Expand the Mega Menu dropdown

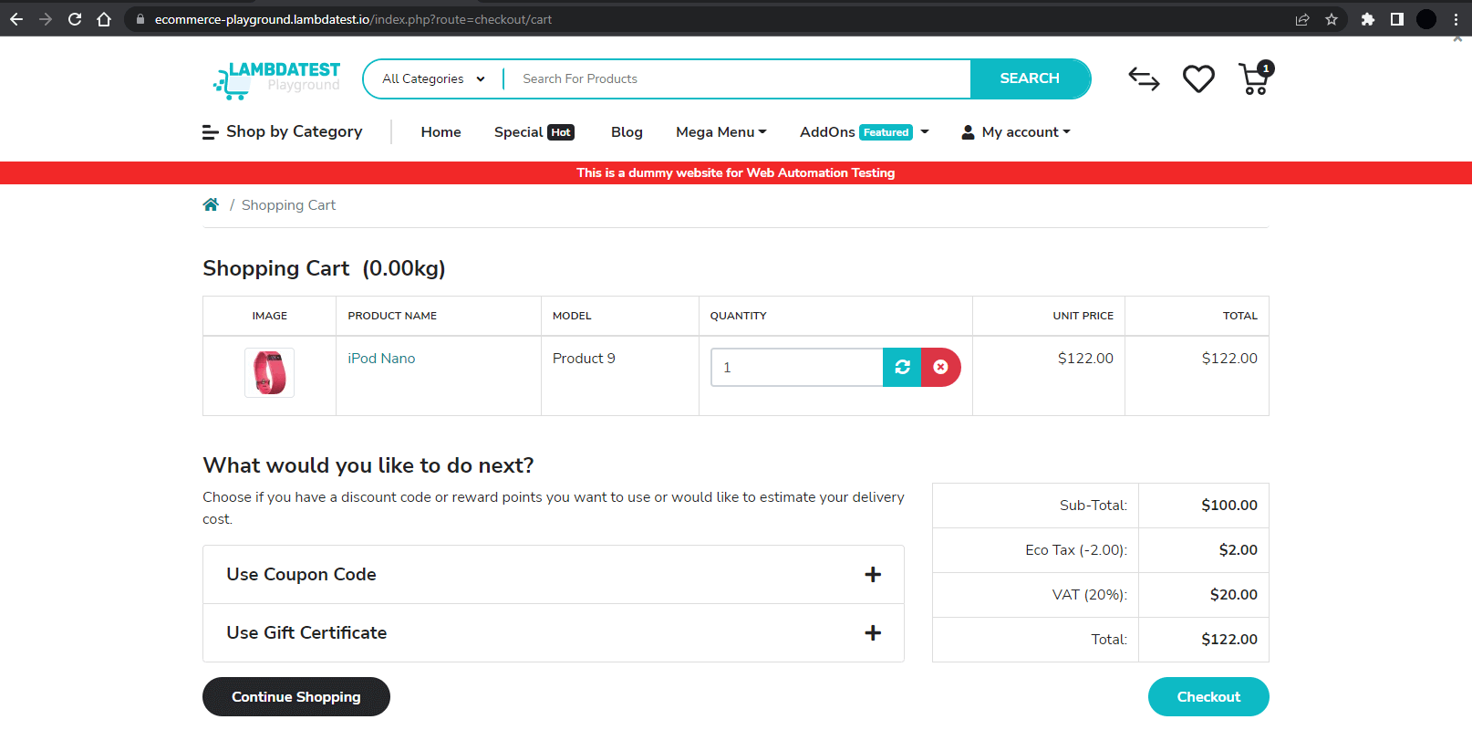coord(721,132)
